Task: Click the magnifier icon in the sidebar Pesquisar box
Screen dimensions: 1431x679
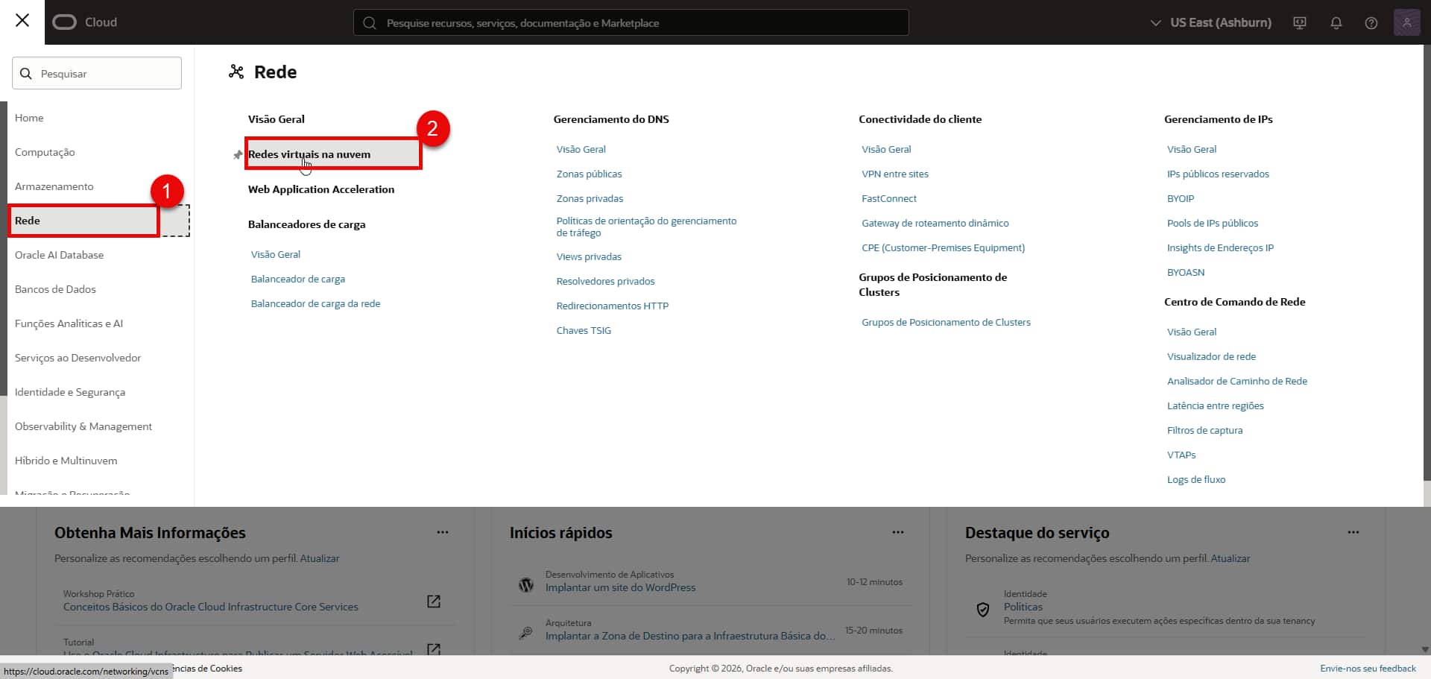Action: pyautogui.click(x=26, y=74)
